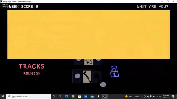Open Dropbox from the taskbar

coord(86,97)
